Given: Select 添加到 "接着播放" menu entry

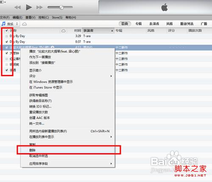Looking at the screenshot, I should coord(67,63).
